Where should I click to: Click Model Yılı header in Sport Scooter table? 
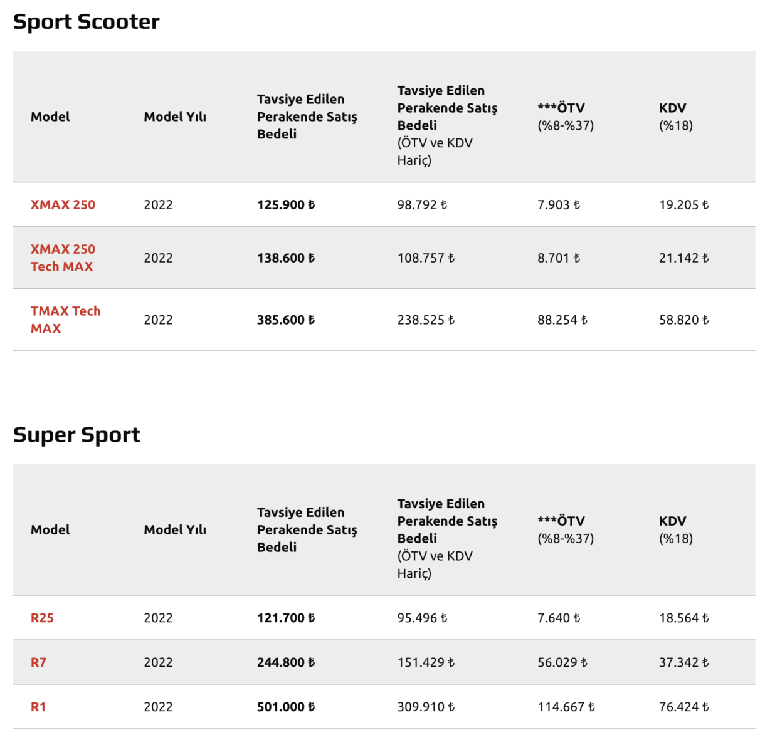pyautogui.click(x=175, y=117)
